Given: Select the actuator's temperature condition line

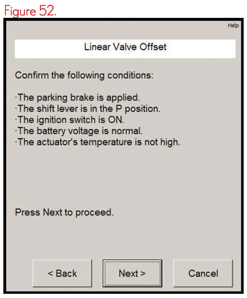Looking at the screenshot, I should coord(97,142).
